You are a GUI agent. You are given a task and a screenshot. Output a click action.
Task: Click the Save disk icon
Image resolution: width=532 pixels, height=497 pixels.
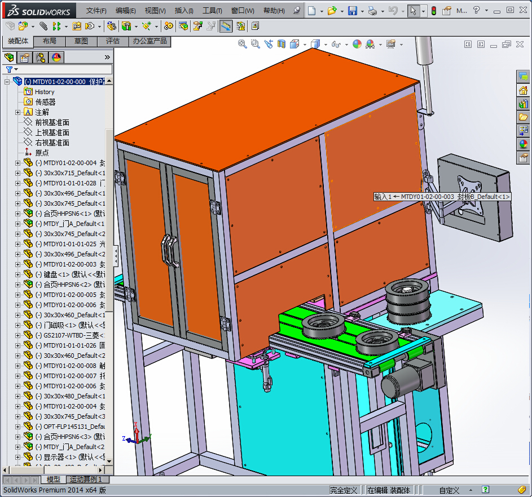pyautogui.click(x=353, y=11)
